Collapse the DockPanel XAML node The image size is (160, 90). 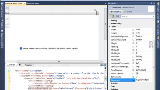(9, 76)
